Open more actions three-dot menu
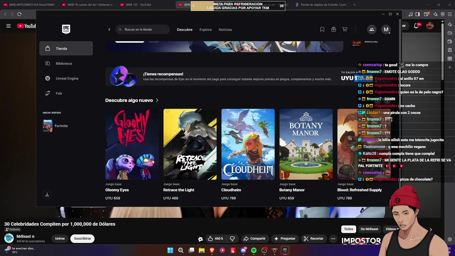Viewport: 455px width, 256px height. coord(333,239)
